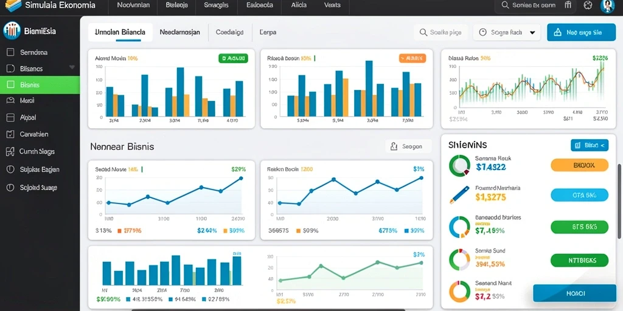Toggle the checkbox beside Algbal sidebar item
Screen dimensions: 623x311
[11, 117]
